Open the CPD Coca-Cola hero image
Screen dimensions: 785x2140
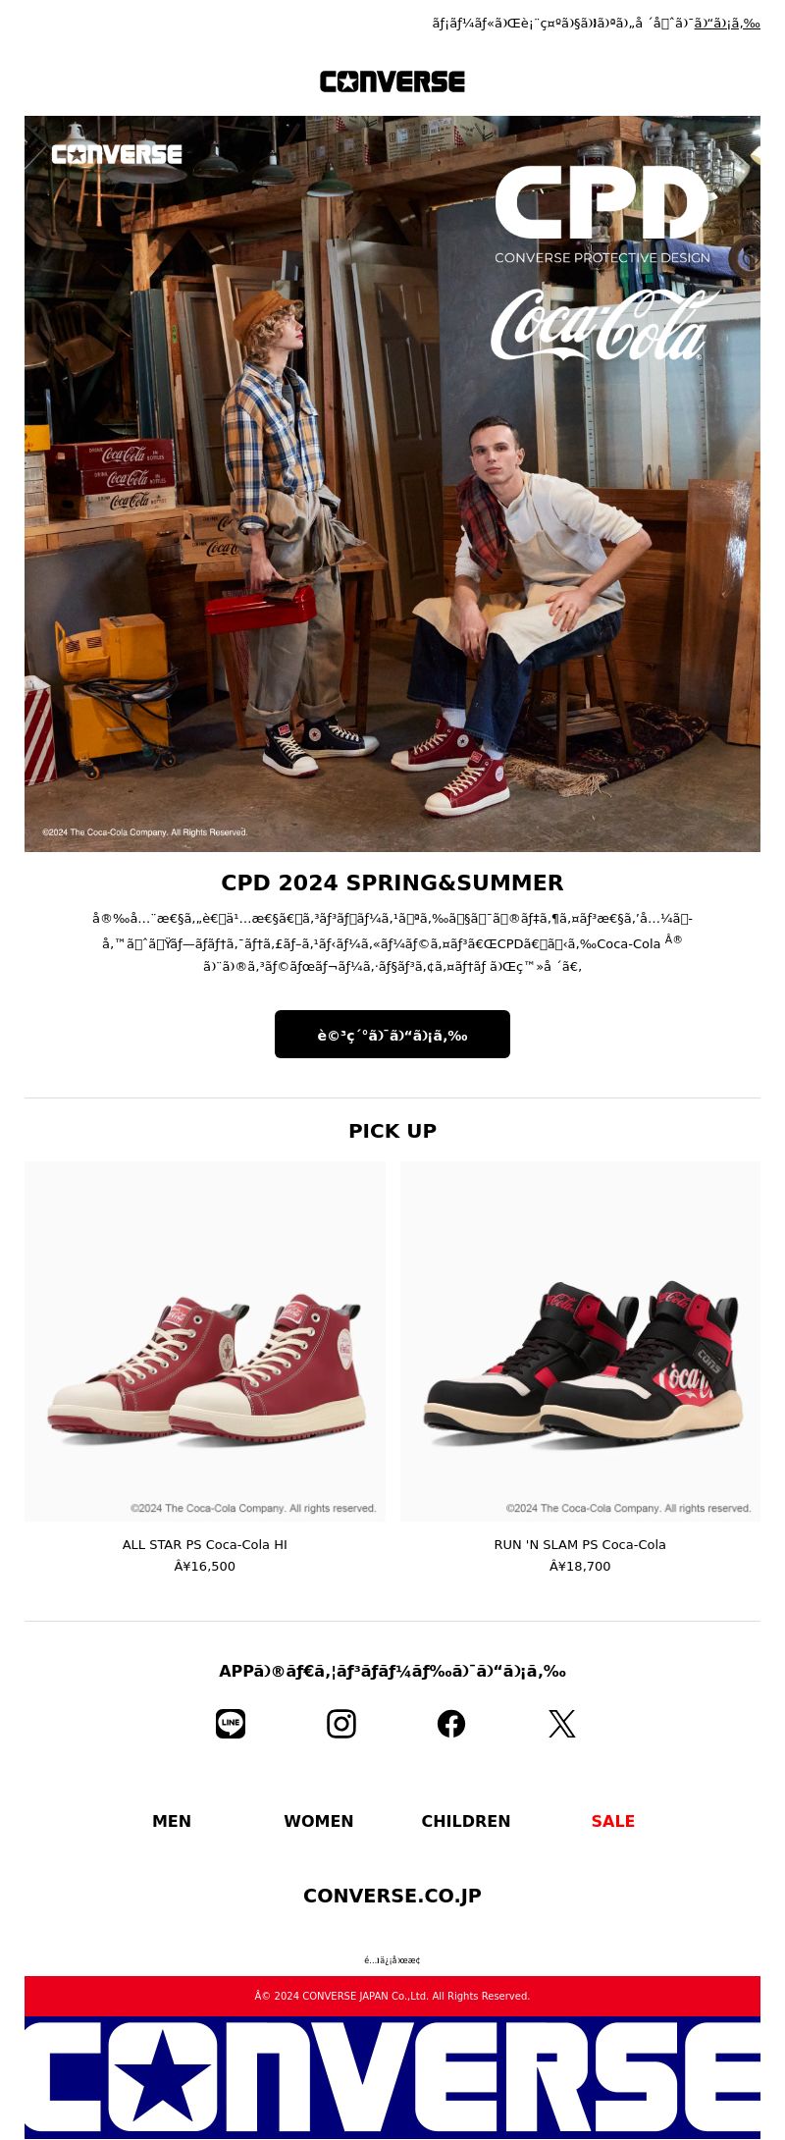coord(392,484)
